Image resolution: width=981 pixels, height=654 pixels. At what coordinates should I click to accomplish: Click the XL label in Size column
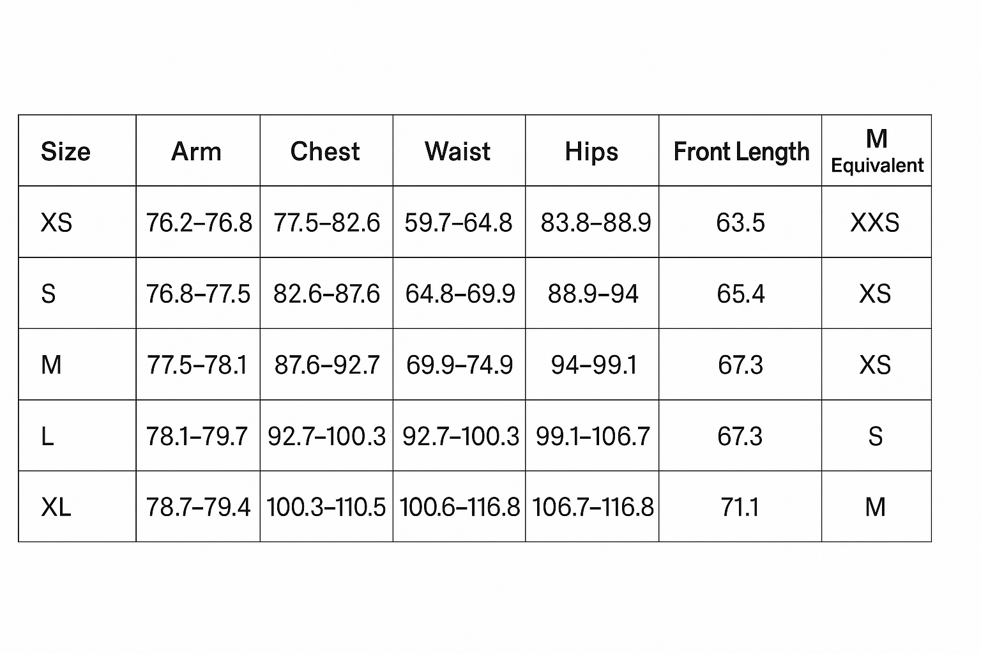pos(56,507)
